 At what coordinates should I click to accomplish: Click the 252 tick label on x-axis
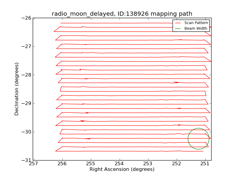[x=176, y=164]
